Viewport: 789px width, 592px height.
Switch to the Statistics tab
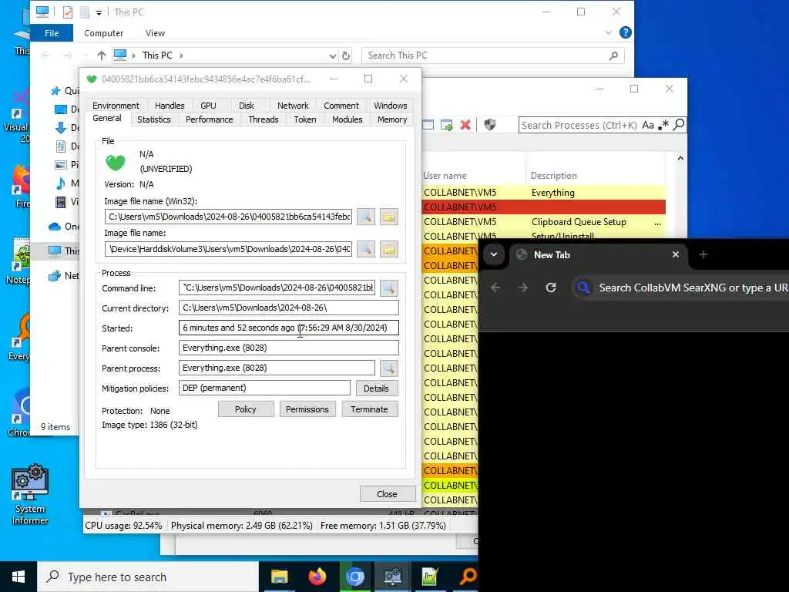tap(153, 119)
